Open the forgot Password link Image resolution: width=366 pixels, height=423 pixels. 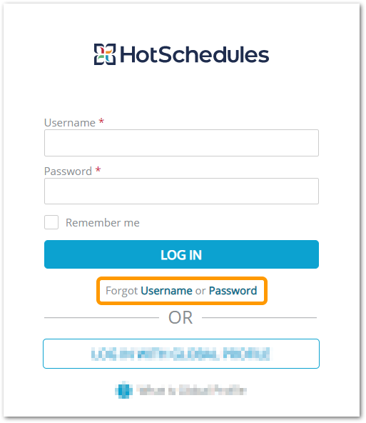pyautogui.click(x=233, y=291)
